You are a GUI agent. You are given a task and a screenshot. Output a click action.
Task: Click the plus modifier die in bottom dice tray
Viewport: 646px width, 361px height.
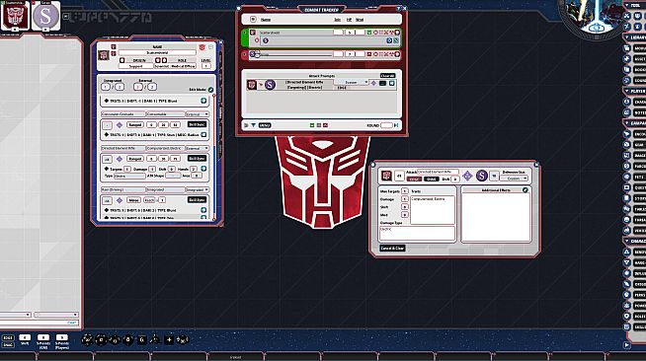(x=169, y=339)
